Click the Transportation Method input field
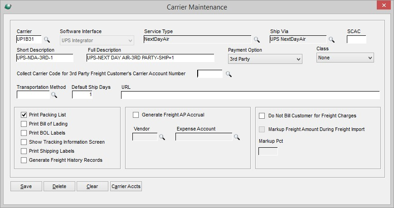 (33, 95)
